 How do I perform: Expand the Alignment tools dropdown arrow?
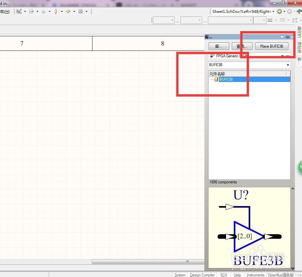click(x=38, y=12)
